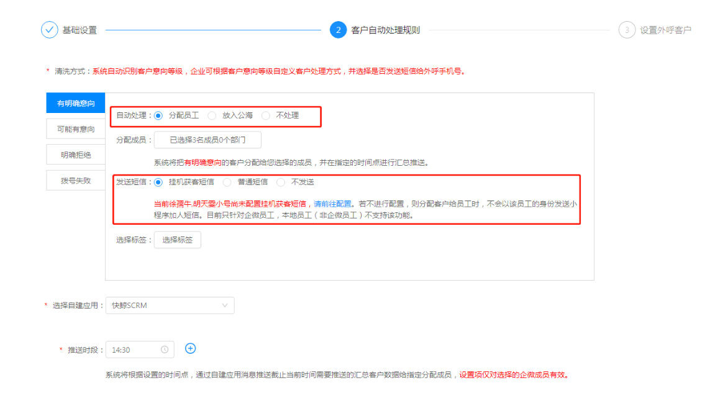Choose 不处理 for 自动处理
710x393 pixels.
[265, 115]
